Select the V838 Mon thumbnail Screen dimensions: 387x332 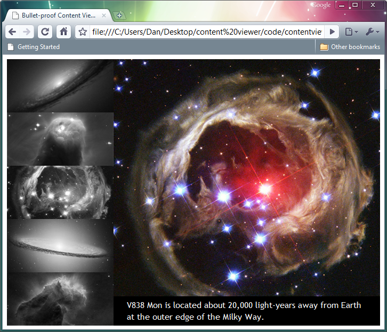(x=60, y=192)
